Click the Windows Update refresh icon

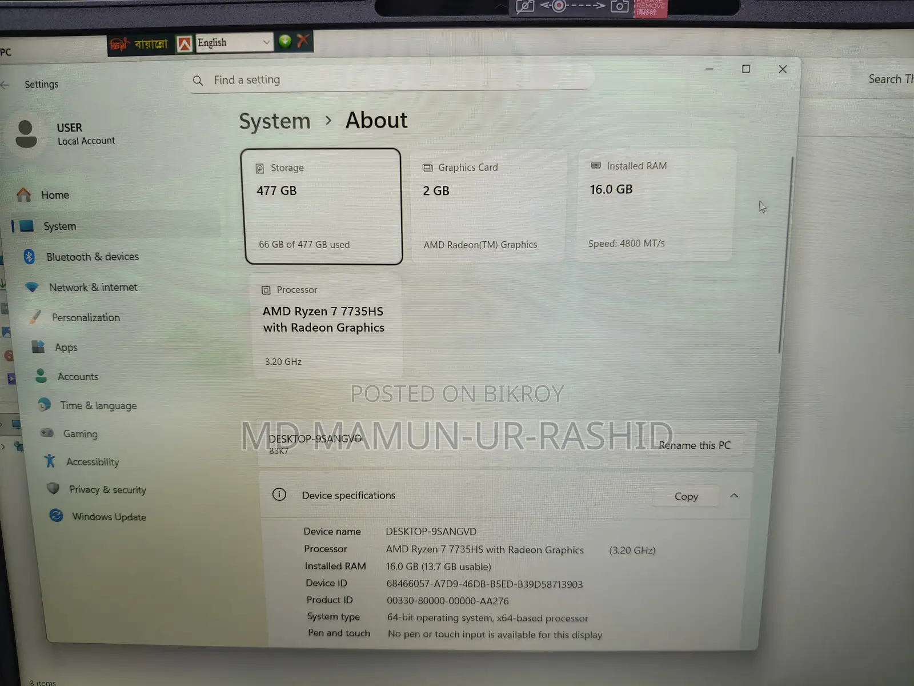click(56, 516)
